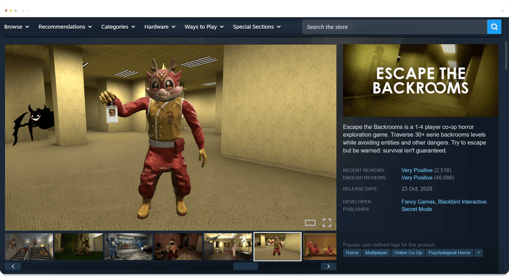Focus the Search the store field
The width and height of the screenshot is (509, 278).
pyautogui.click(x=395, y=27)
